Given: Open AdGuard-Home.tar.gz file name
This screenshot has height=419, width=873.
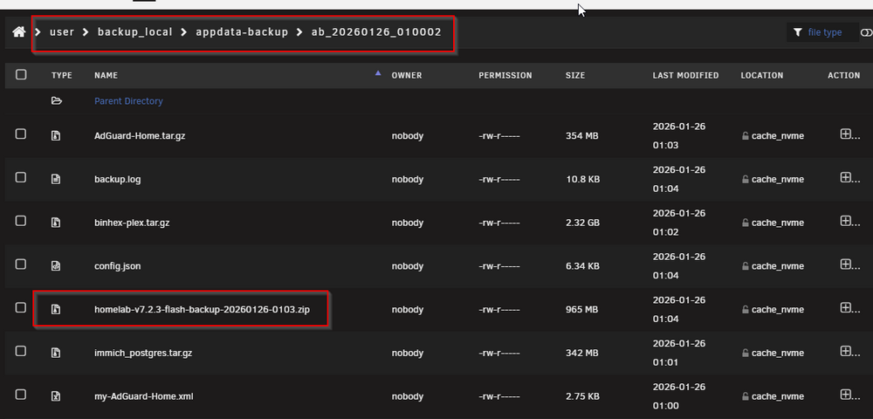Looking at the screenshot, I should point(140,136).
